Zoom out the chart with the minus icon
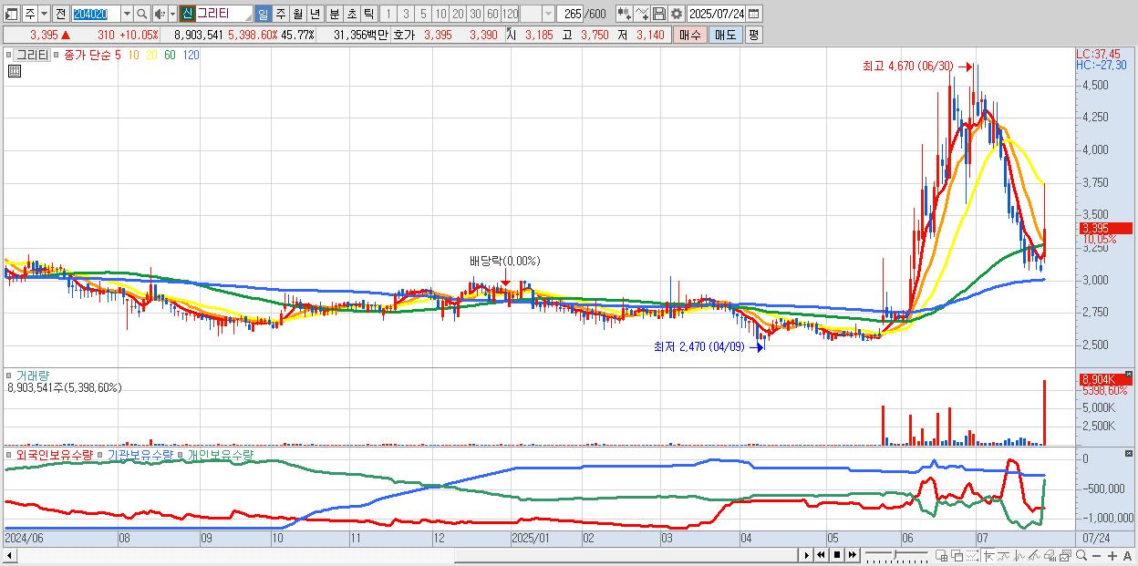Screen dimensions: 1138x566 click(1096, 556)
